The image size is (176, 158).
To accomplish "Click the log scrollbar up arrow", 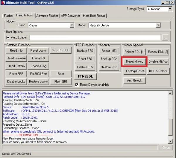I will click(x=170, y=93).
